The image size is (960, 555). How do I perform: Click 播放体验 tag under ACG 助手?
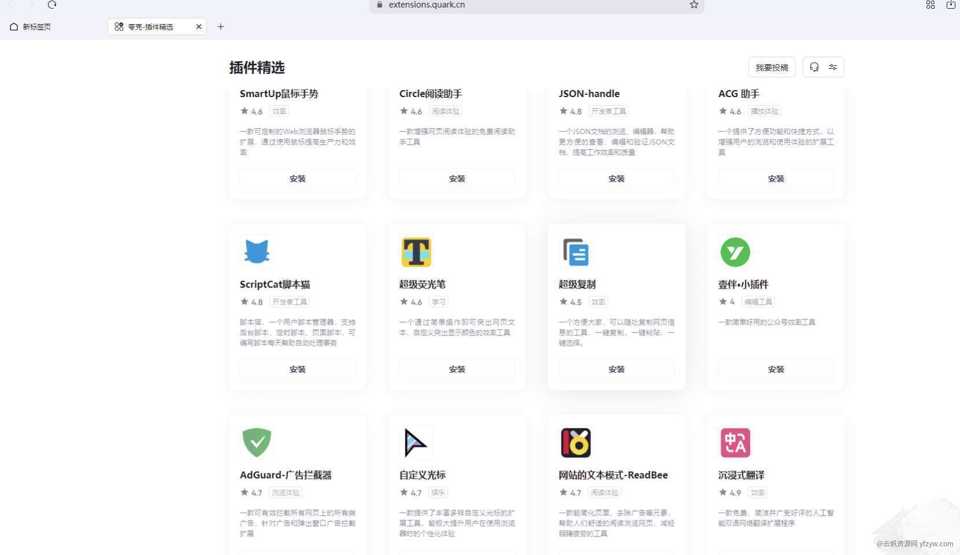point(765,111)
